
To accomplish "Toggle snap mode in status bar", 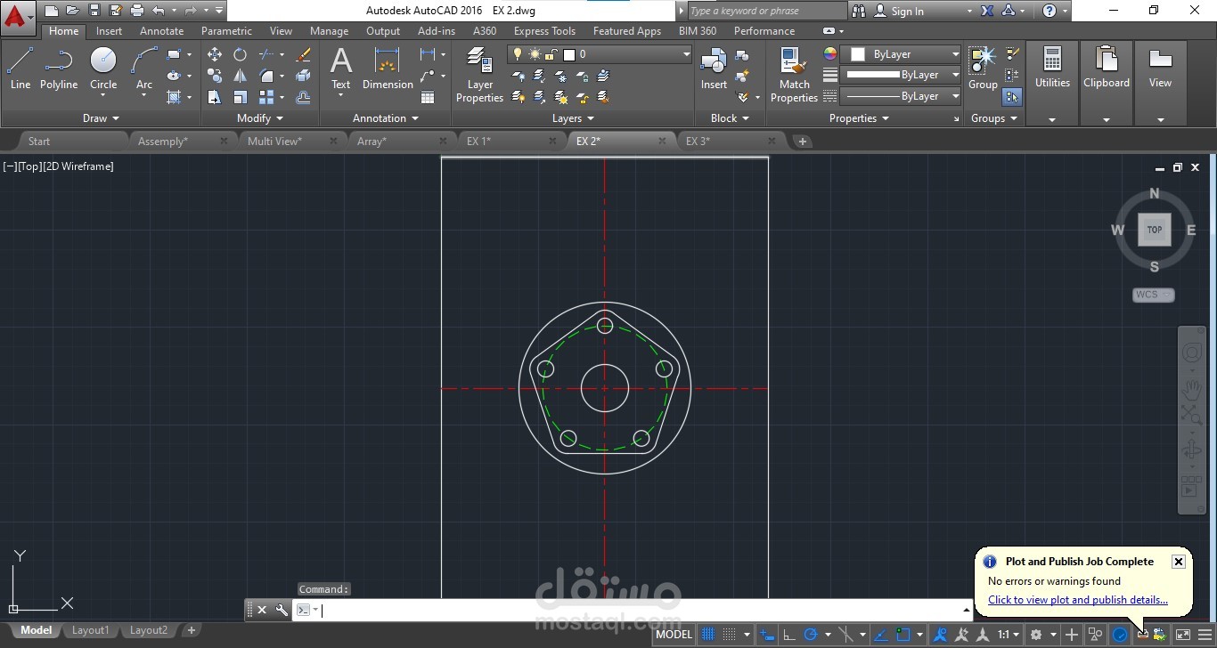I will [729, 635].
